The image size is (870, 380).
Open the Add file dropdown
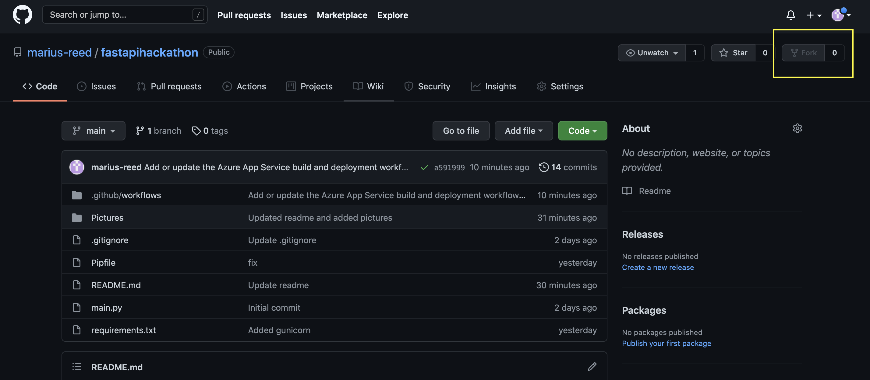(x=523, y=131)
